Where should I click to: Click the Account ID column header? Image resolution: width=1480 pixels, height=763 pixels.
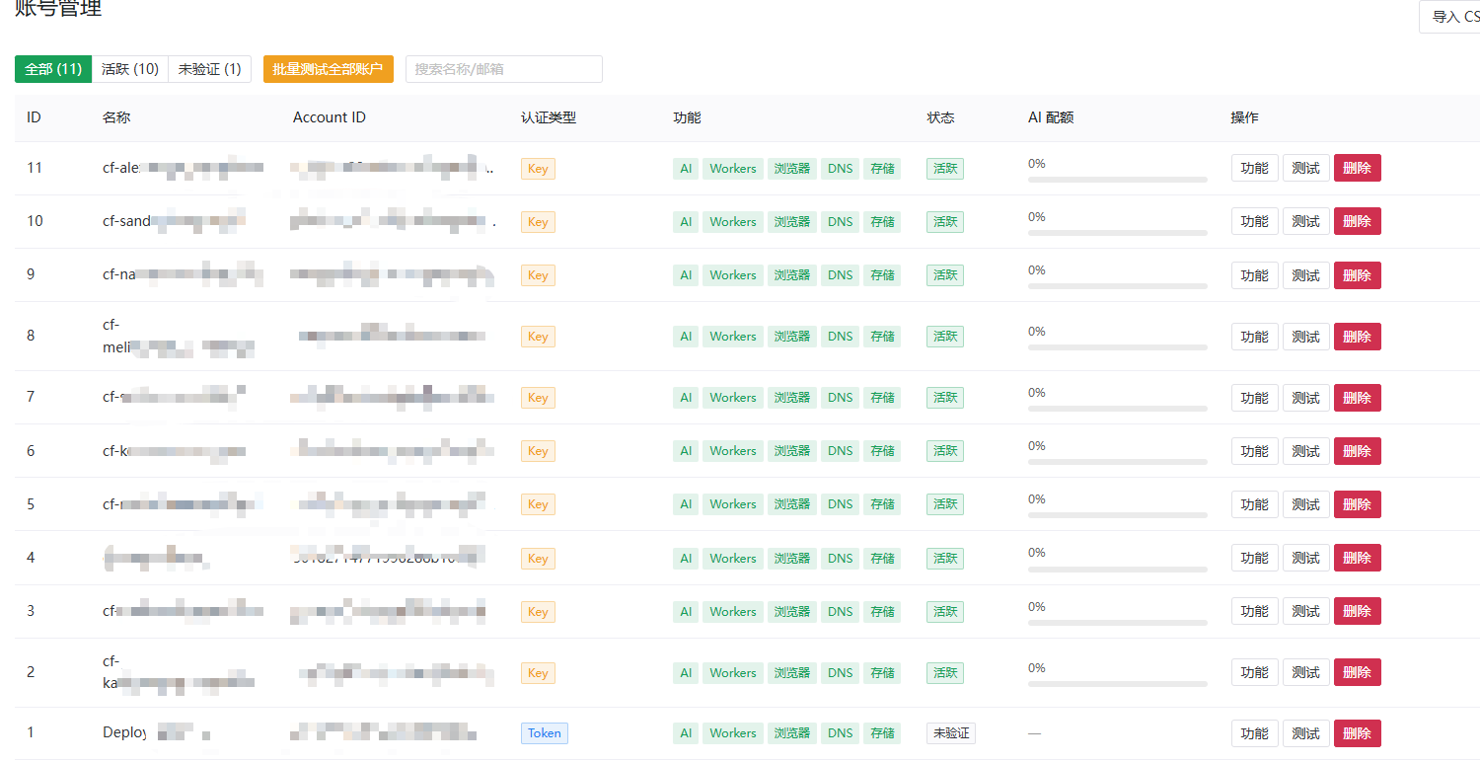(x=330, y=117)
